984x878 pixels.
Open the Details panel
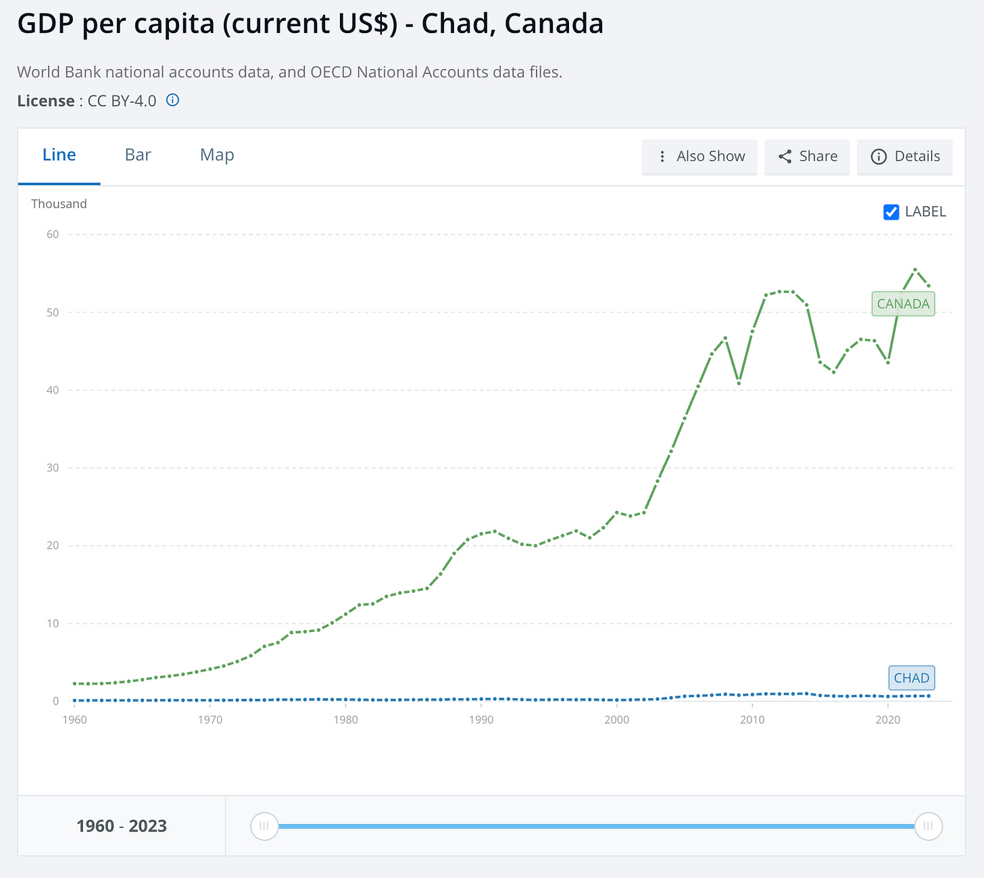pyautogui.click(x=904, y=156)
